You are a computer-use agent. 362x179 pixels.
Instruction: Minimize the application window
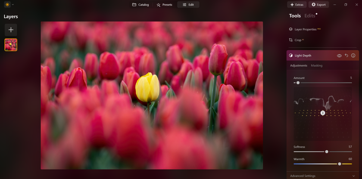click(334, 5)
